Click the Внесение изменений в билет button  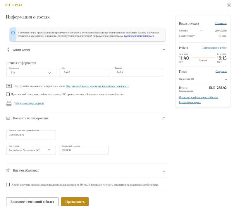coord(32,202)
